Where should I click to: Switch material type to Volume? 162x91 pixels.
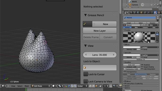pos(145,28)
